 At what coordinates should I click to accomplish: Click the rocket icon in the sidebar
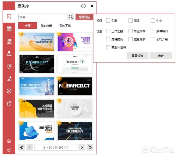[x=9, y=104]
